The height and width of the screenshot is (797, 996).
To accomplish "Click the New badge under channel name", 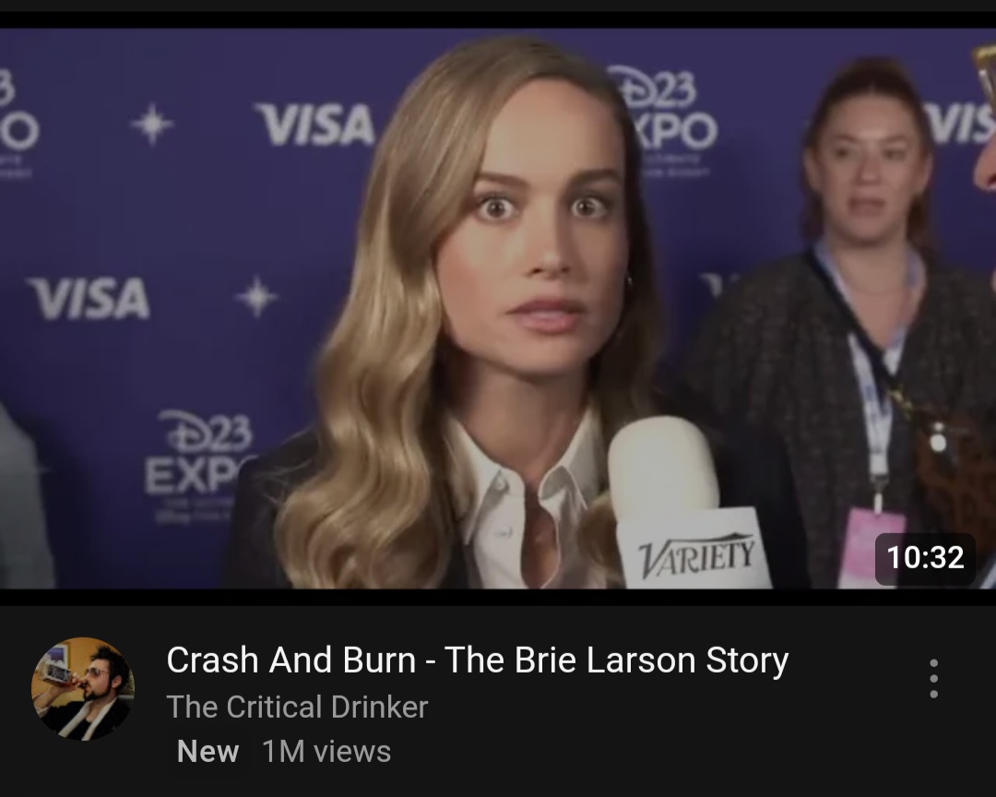I will (207, 751).
